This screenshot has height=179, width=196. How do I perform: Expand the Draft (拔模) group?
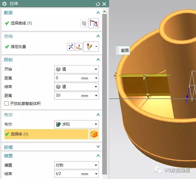98,147
